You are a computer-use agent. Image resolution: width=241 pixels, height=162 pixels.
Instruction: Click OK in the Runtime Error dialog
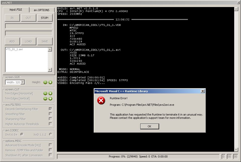(150, 126)
